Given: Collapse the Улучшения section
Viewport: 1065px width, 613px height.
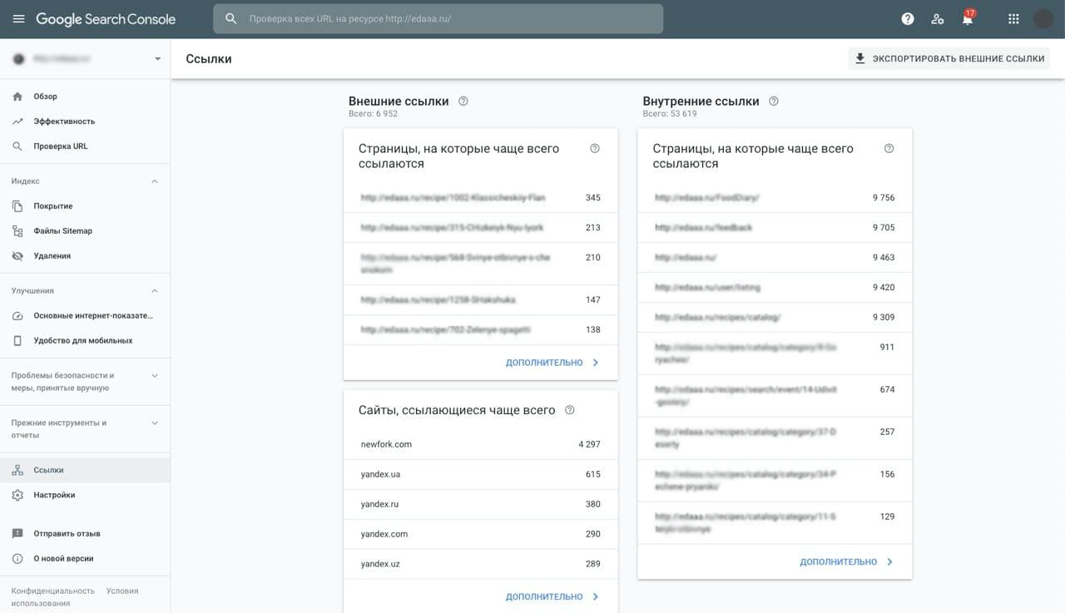Looking at the screenshot, I should (x=154, y=291).
